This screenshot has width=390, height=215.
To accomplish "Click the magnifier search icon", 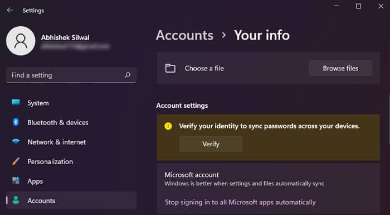I will pyautogui.click(x=128, y=75).
